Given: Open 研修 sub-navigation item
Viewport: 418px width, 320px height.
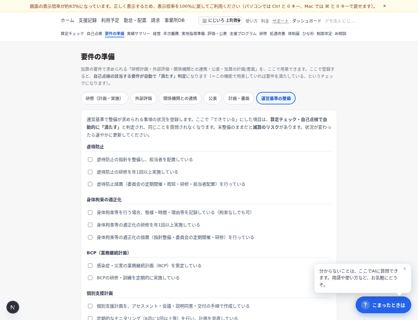Looking at the screenshot, I should [x=263, y=34].
